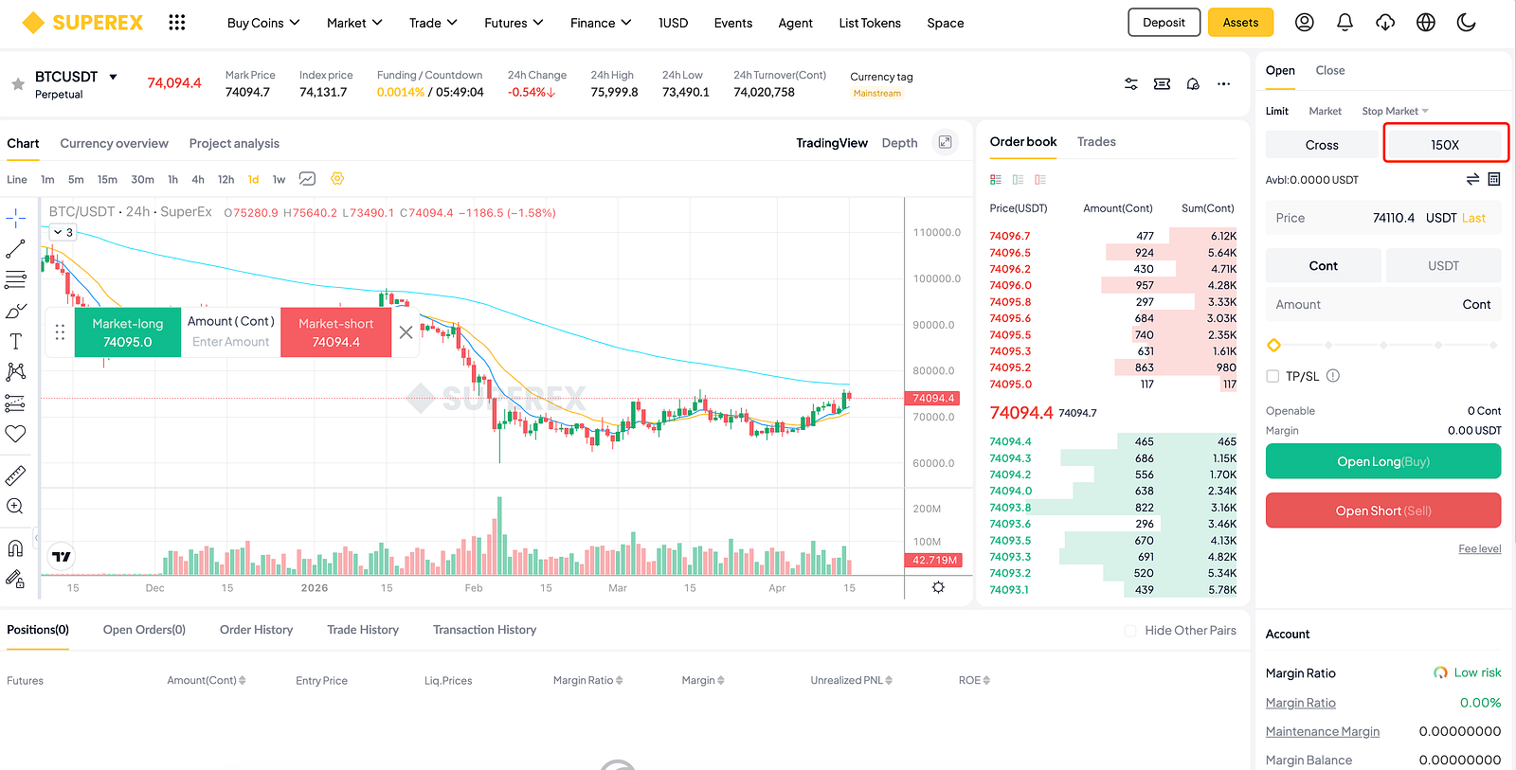Image resolution: width=1516 pixels, height=770 pixels.
Task: Check Hide Other Pairs
Action: [1130, 631]
